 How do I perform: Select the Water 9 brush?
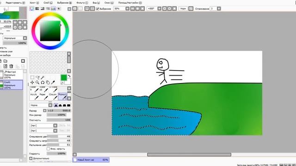35,89
